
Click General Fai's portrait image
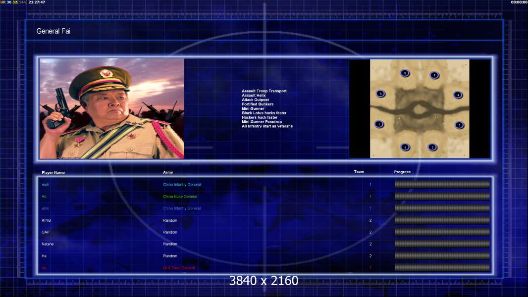[112, 108]
